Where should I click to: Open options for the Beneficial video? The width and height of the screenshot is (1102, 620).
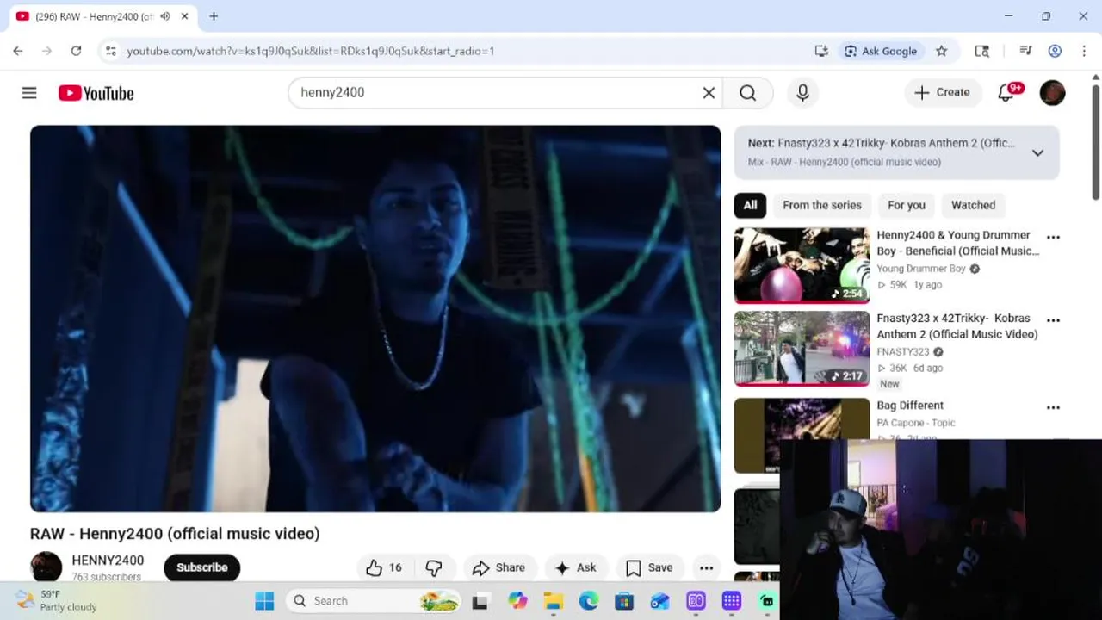pos(1053,237)
